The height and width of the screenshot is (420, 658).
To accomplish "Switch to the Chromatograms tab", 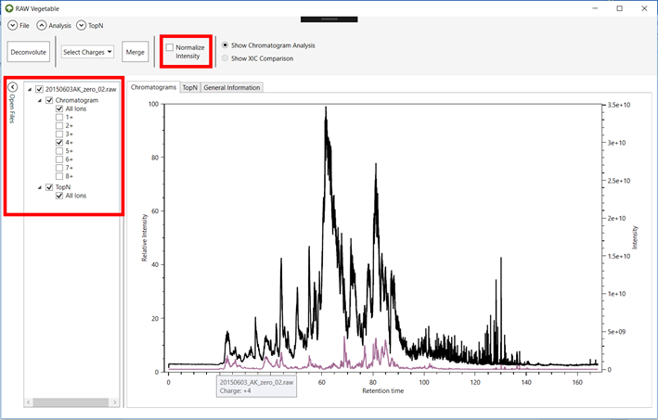I will click(x=153, y=87).
